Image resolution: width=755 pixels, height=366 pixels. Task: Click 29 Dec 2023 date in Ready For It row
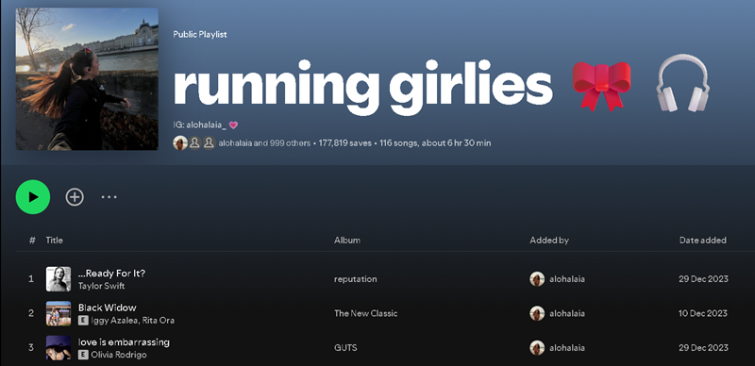(703, 279)
